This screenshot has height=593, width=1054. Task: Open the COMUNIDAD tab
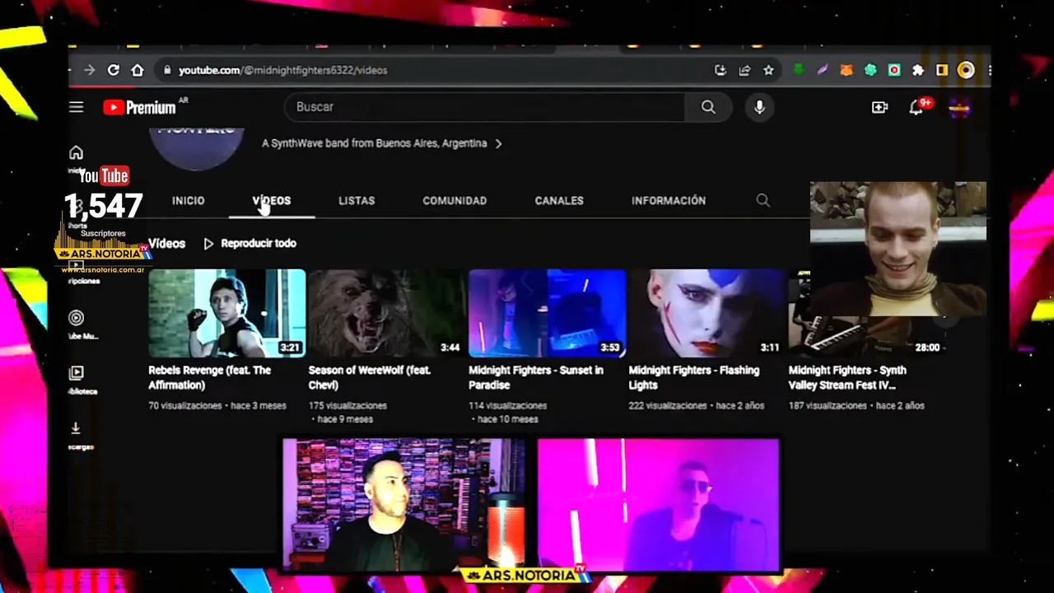(455, 200)
